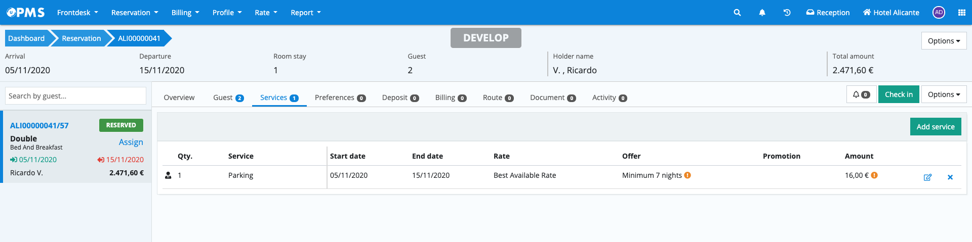Open the Report menu

[305, 13]
